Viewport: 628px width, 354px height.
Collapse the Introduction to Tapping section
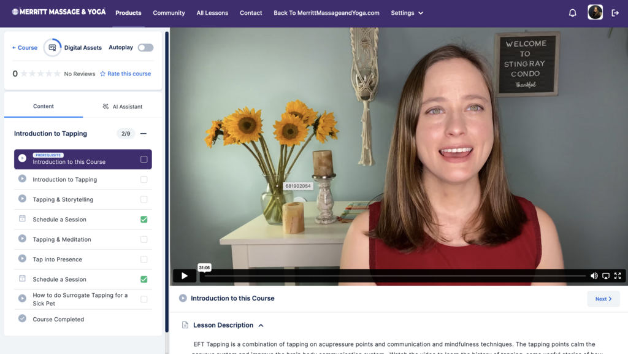[144, 134]
